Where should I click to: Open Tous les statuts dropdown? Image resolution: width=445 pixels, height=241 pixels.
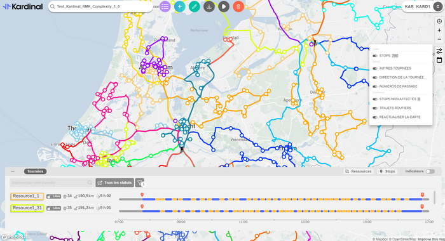pyautogui.click(x=114, y=183)
